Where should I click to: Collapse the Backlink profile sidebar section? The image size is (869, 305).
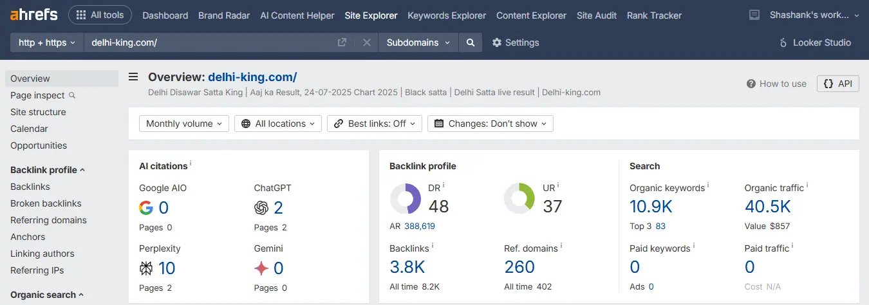click(x=48, y=170)
